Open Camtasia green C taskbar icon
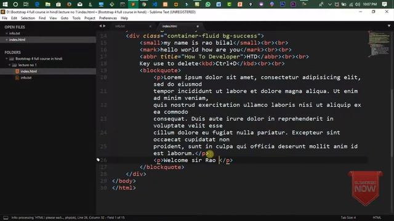 (x=229, y=4)
